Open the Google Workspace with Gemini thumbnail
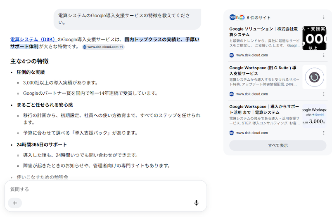Viewport: 332px width, 217px height. pos(314,116)
